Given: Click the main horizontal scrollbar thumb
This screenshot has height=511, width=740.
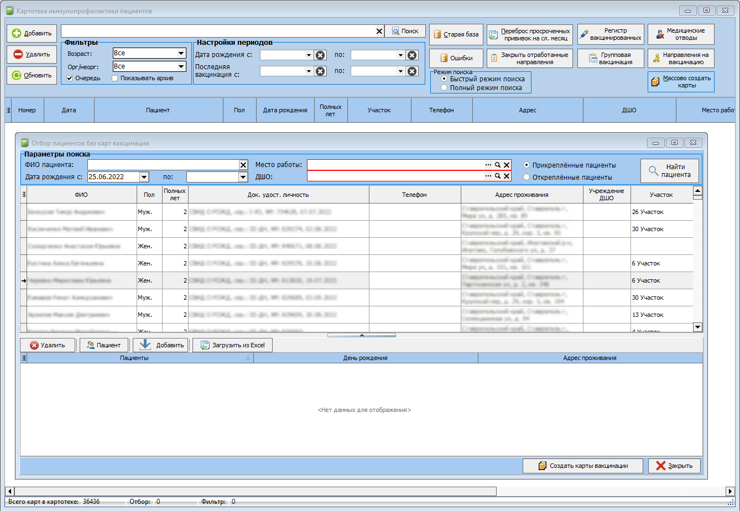Looking at the screenshot, I should (x=255, y=491).
